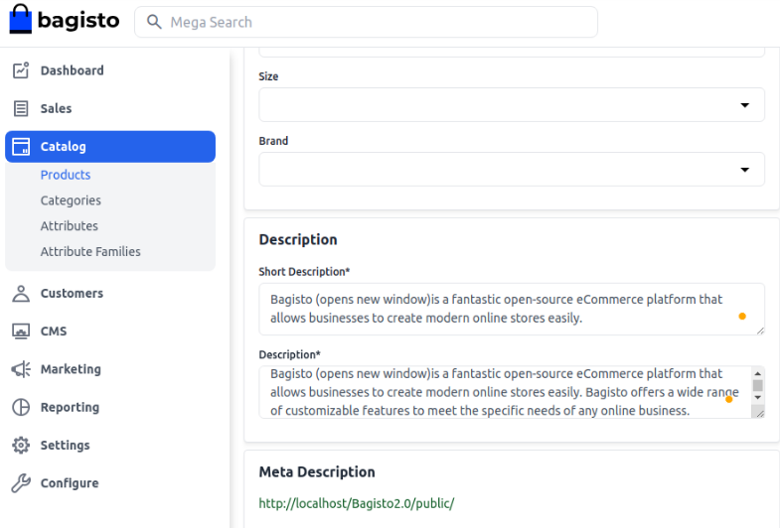
Task: Click the Dashboard chart icon
Action: [x=21, y=70]
